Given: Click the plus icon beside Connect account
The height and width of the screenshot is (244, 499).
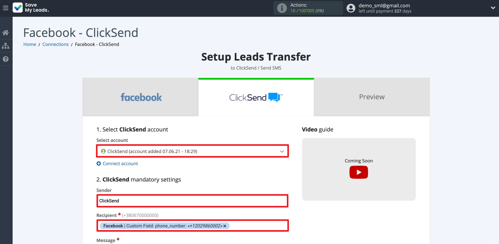Looking at the screenshot, I should click(x=99, y=164).
